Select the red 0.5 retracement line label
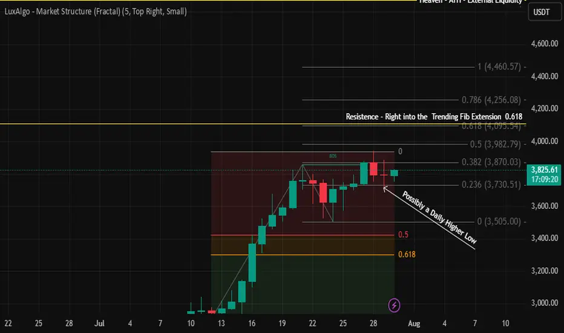564x333 pixels. point(403,235)
